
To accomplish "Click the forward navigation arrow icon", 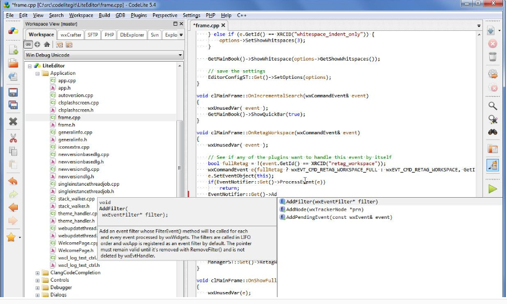I will tap(13, 221).
